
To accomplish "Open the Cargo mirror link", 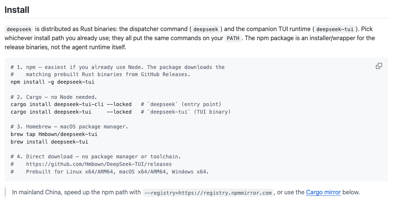I will 323,192.
